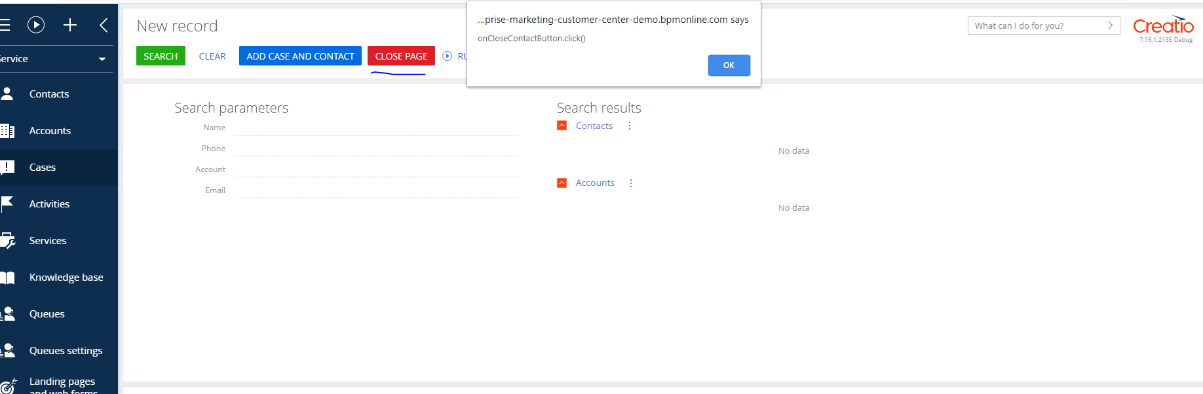Click the 'onCloseContactButton.click()' alert message
Image resolution: width=1203 pixels, height=394 pixels.
531,39
